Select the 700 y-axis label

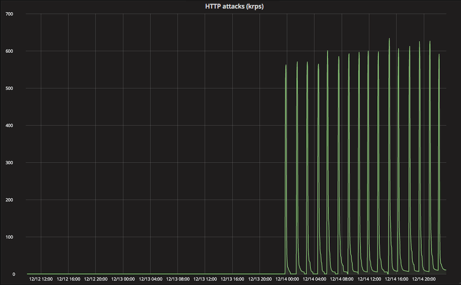pos(9,14)
